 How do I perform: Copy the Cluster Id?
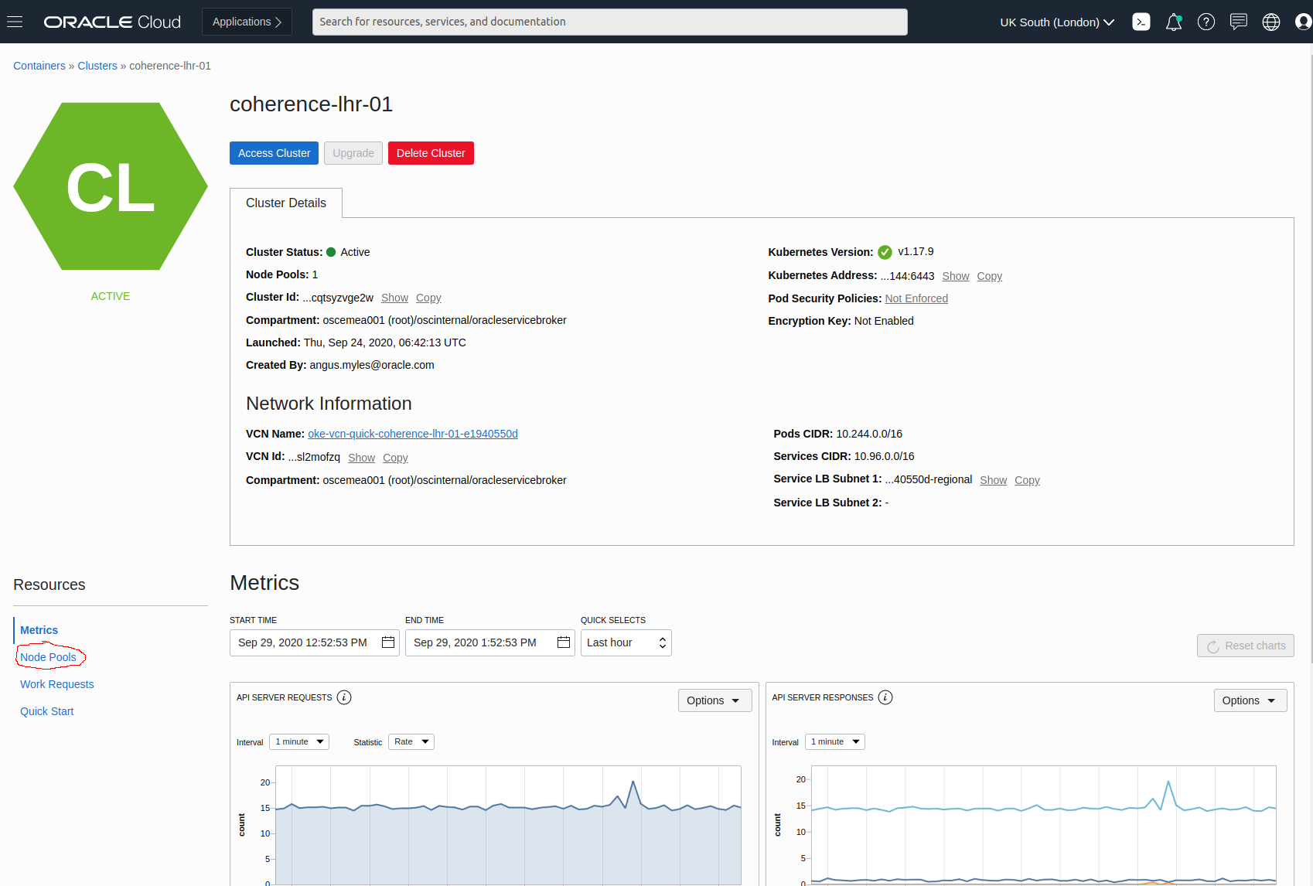(428, 298)
